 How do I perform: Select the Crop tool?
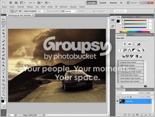pyautogui.click(x=4, y=33)
